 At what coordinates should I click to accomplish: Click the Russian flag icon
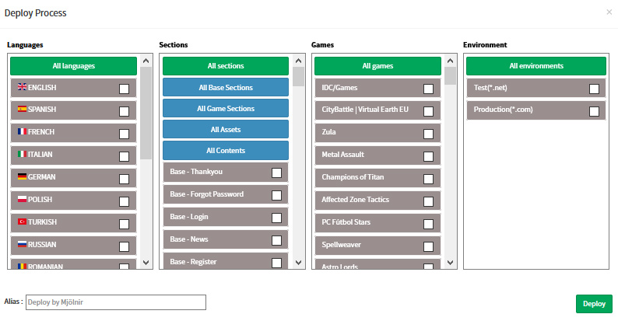pyautogui.click(x=22, y=244)
